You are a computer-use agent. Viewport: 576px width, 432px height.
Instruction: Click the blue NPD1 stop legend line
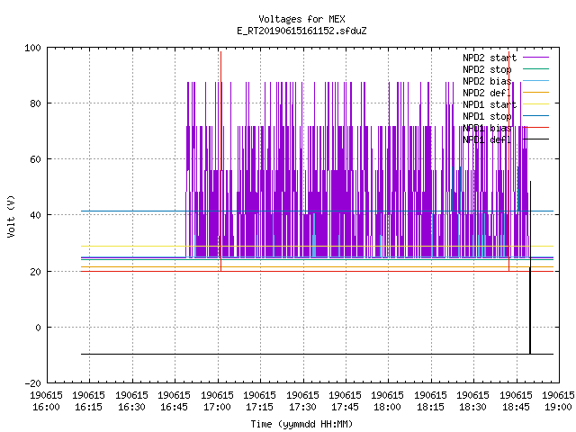pos(535,116)
